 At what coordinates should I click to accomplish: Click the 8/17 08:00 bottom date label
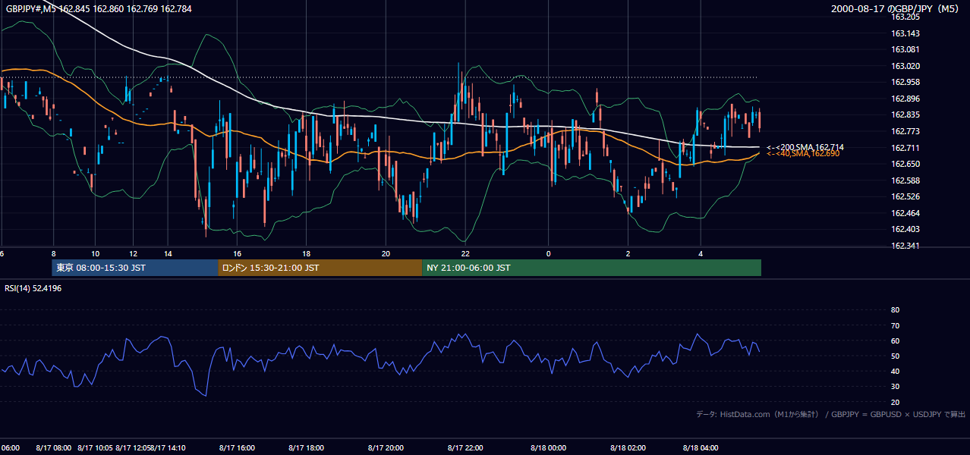(53, 448)
